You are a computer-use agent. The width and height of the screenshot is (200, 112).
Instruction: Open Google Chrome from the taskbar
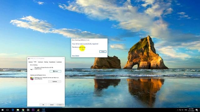[x=23, y=110]
